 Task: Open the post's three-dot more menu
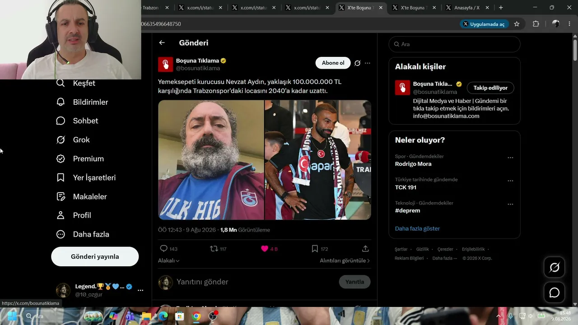(368, 63)
